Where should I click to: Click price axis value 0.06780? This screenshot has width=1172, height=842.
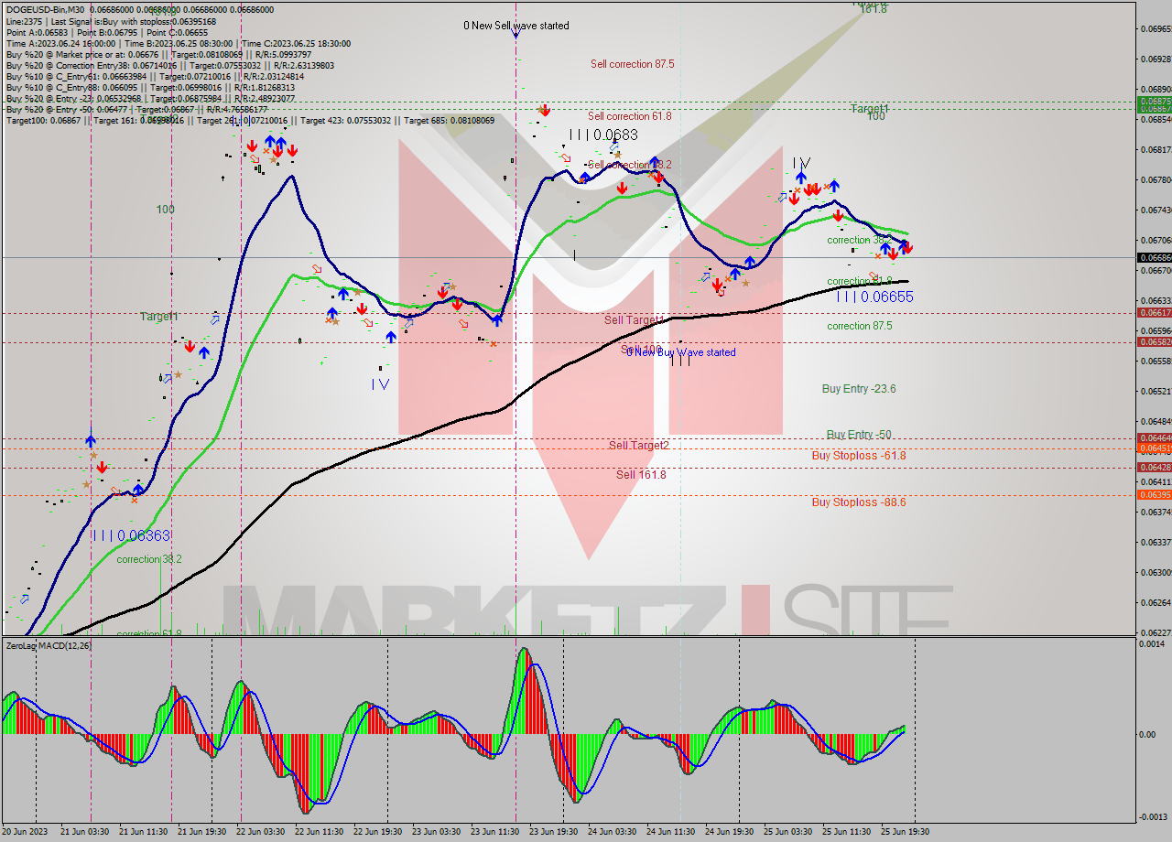[1156, 179]
